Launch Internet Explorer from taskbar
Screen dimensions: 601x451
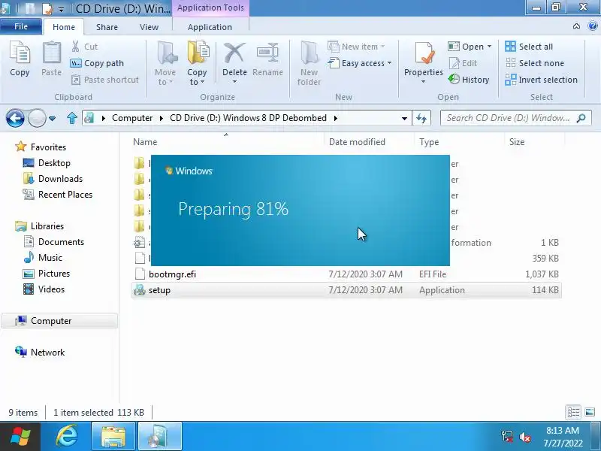coord(67,437)
